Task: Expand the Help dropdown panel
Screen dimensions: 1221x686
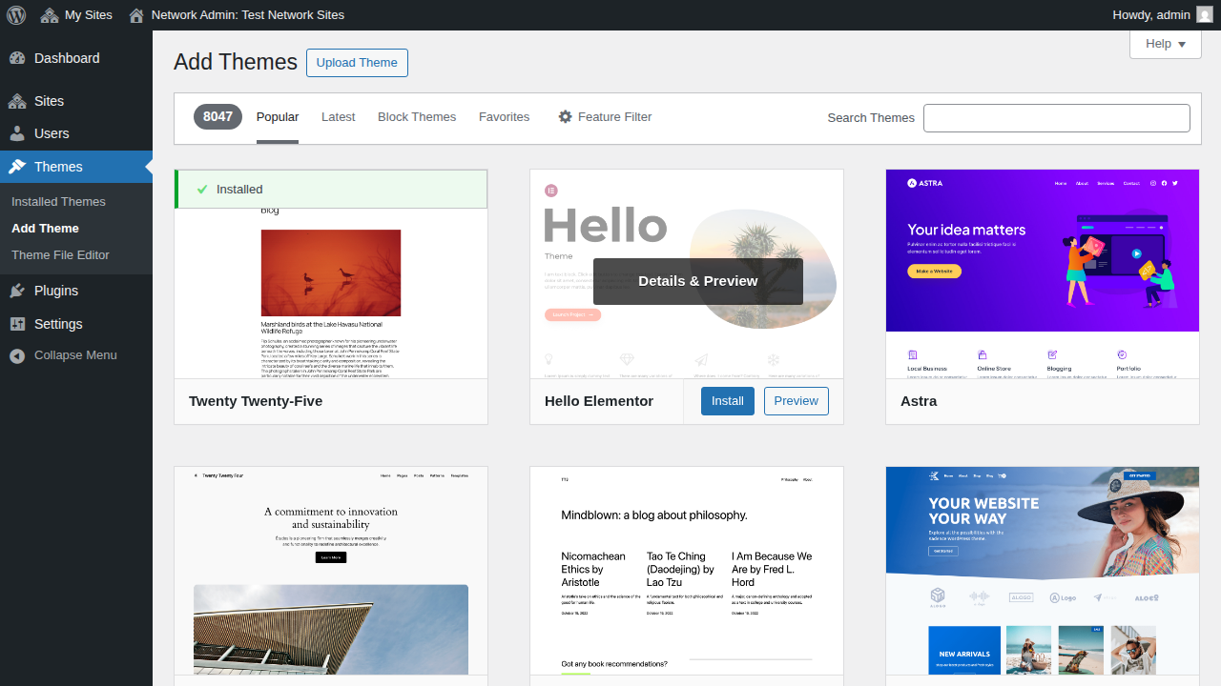Action: click(1165, 44)
